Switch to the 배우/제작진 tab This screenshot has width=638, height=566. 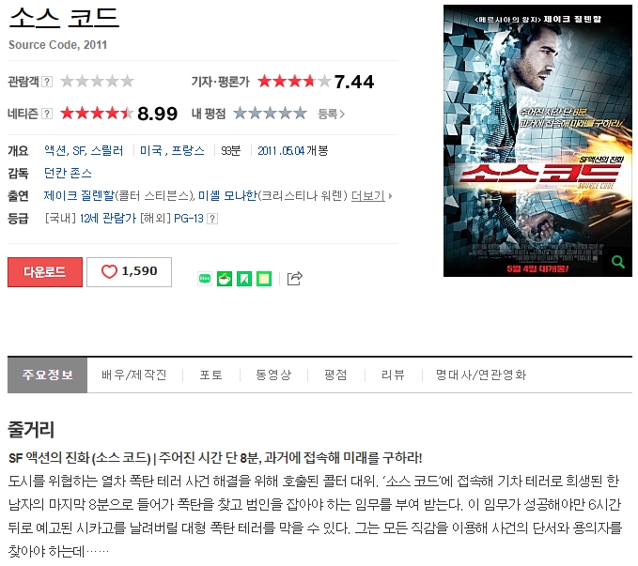[x=134, y=375]
